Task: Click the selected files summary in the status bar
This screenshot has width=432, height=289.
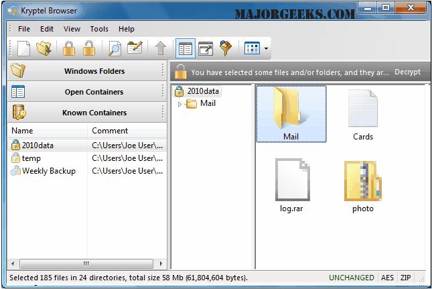Action: [129, 278]
